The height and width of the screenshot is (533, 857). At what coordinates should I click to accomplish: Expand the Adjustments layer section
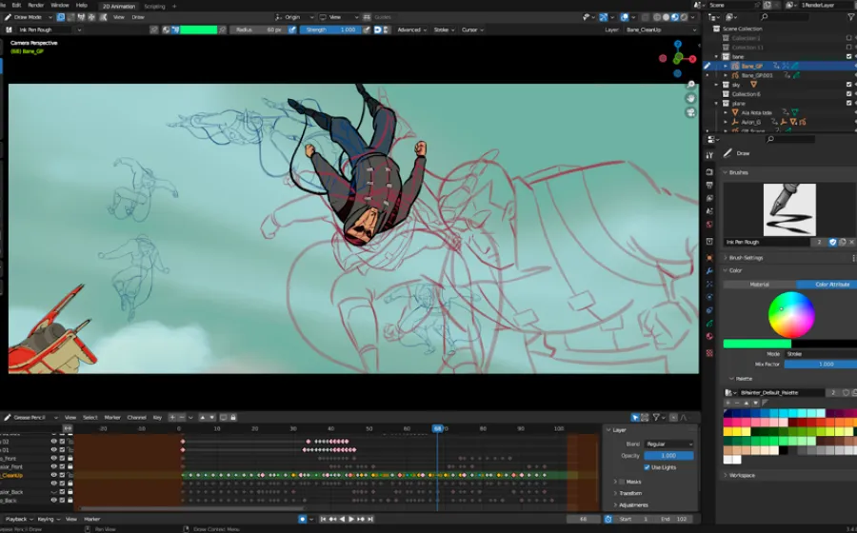pos(633,505)
